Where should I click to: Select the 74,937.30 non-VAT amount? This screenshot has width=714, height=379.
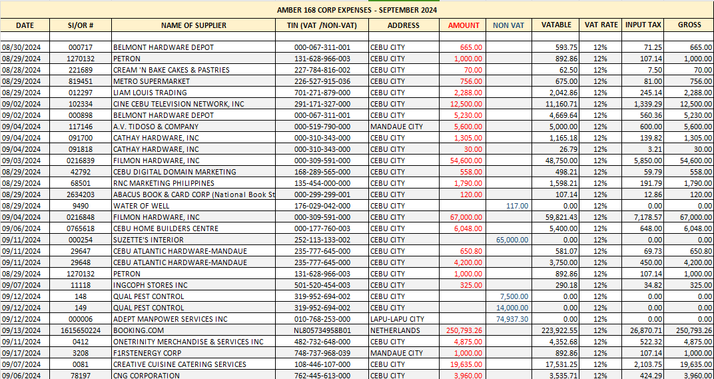pyautogui.click(x=508, y=319)
